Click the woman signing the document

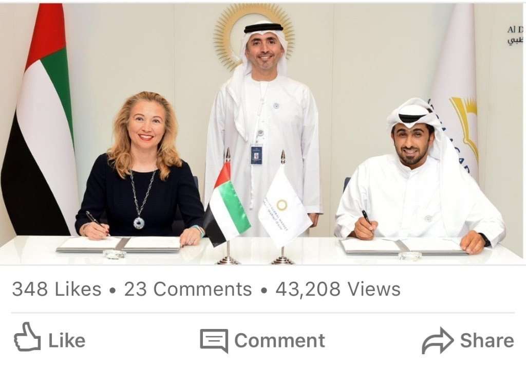tap(140, 168)
